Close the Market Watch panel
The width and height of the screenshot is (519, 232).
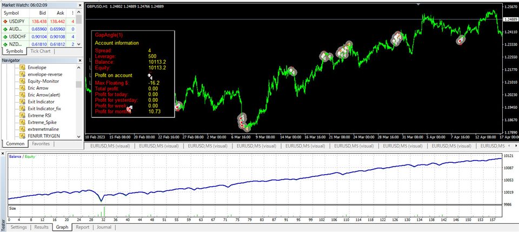coord(79,5)
